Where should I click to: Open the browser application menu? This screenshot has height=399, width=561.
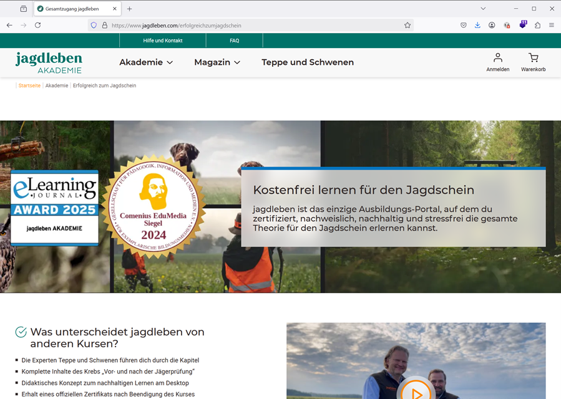coord(551,25)
